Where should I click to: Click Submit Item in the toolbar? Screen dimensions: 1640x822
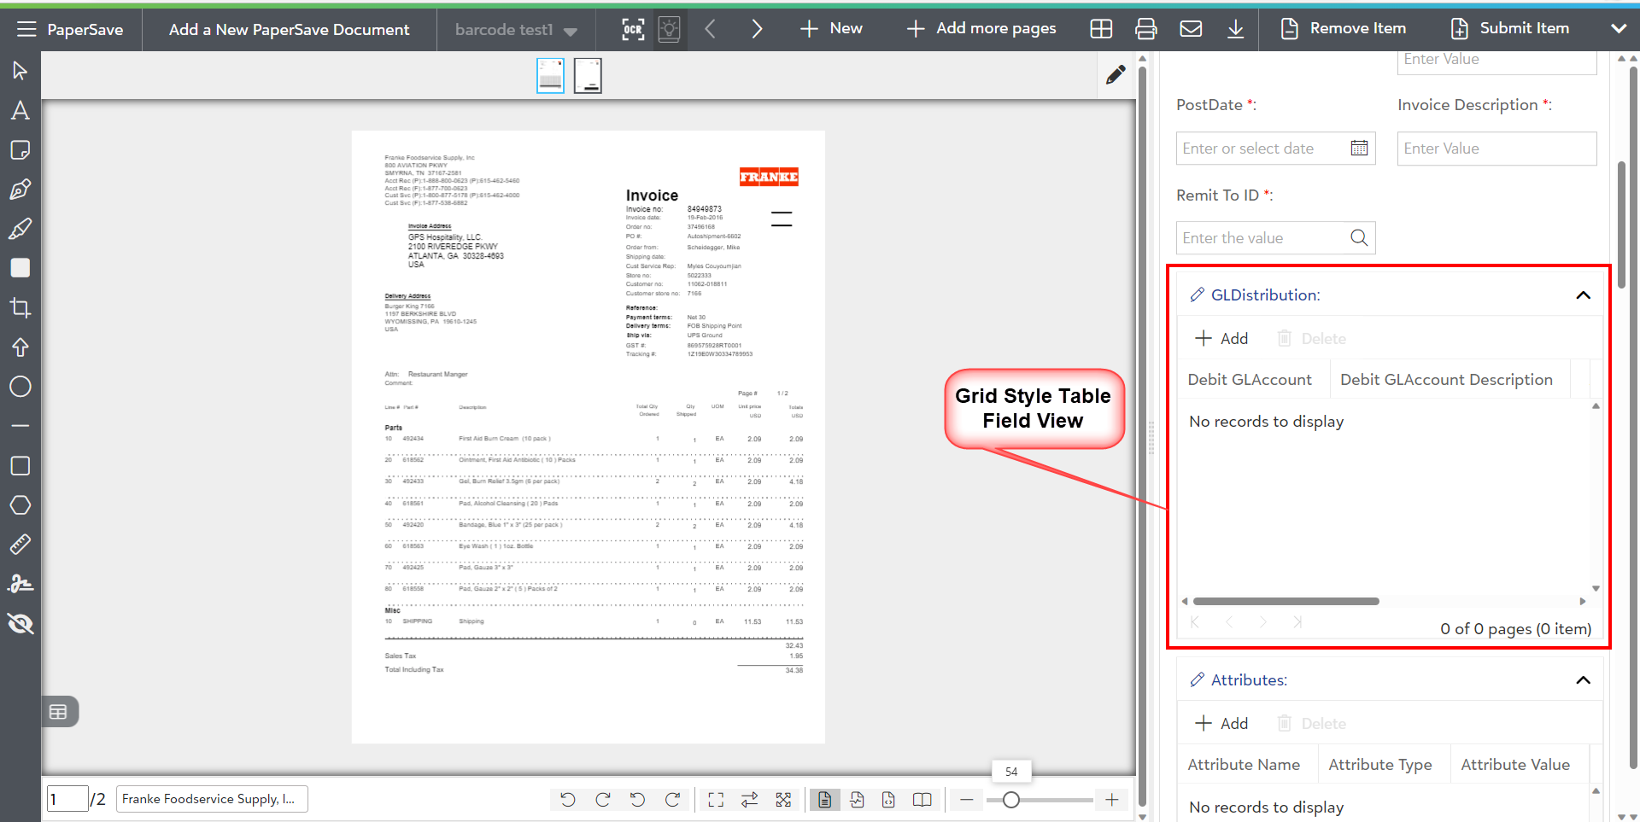1510,28
